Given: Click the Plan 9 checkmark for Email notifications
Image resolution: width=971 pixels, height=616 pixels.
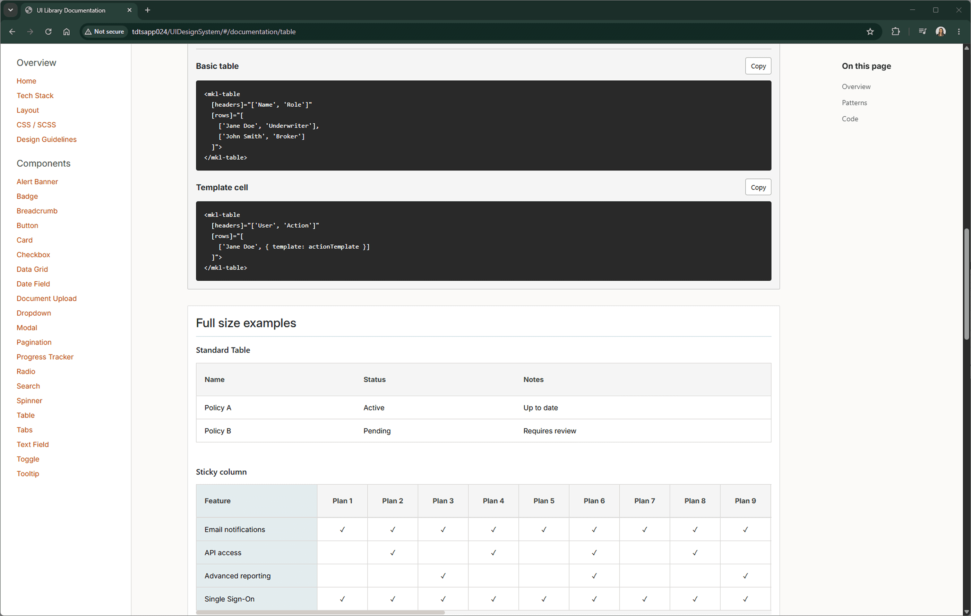Looking at the screenshot, I should click(745, 530).
